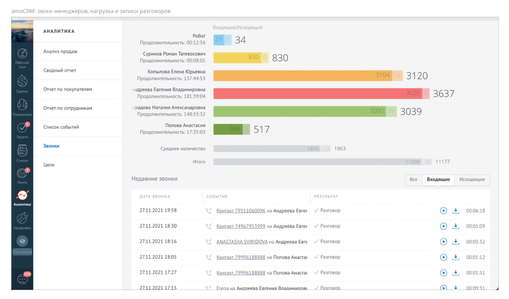The width and height of the screenshot is (509, 299).
Task: Open ANASTASIIA SVIRIDOVA contact link
Action: click(x=242, y=242)
